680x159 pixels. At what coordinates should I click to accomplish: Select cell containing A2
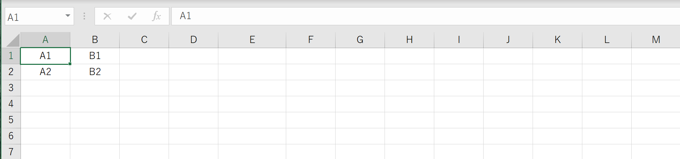point(45,72)
